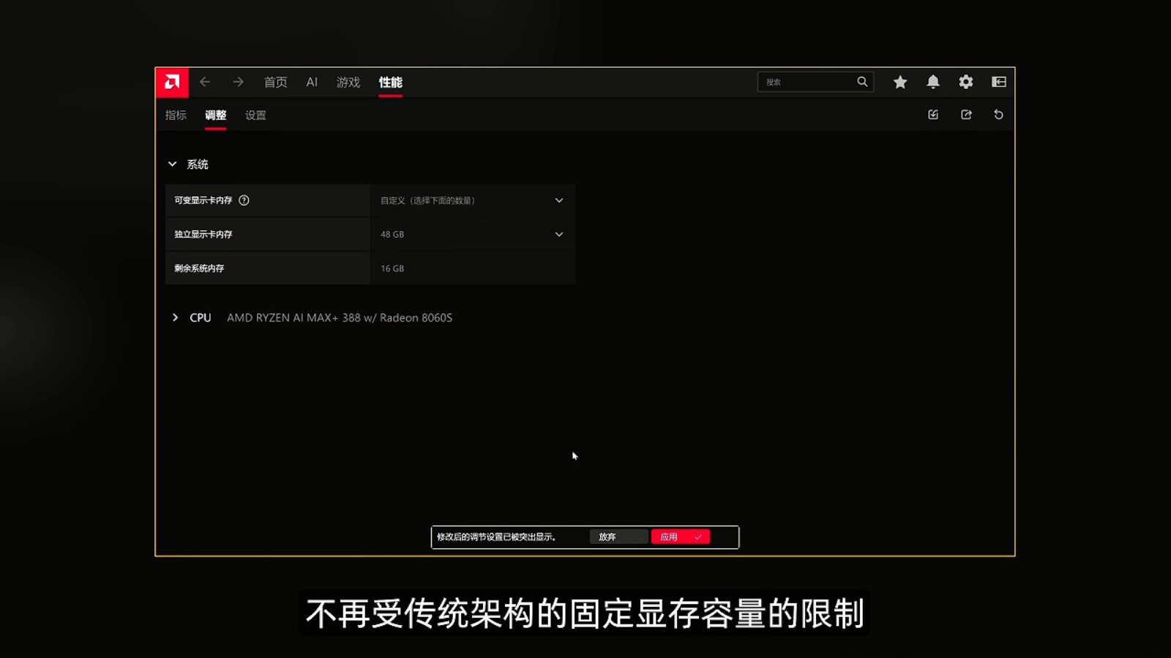Click the AMD RYZEN AI MAX+ 388 text
Image resolution: width=1171 pixels, height=658 pixels.
click(340, 317)
